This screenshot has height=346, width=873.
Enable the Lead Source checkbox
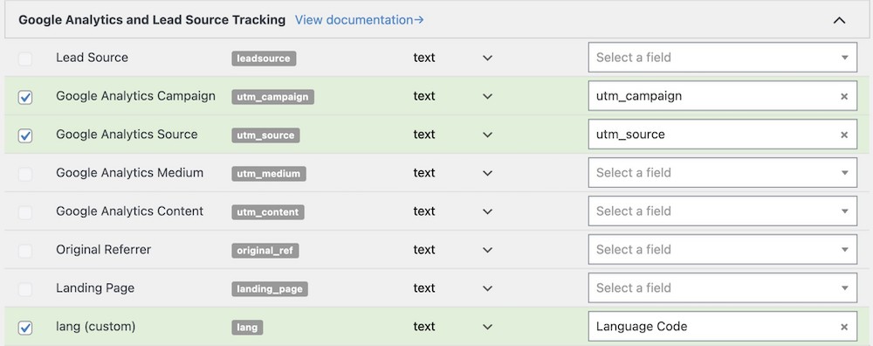point(25,59)
